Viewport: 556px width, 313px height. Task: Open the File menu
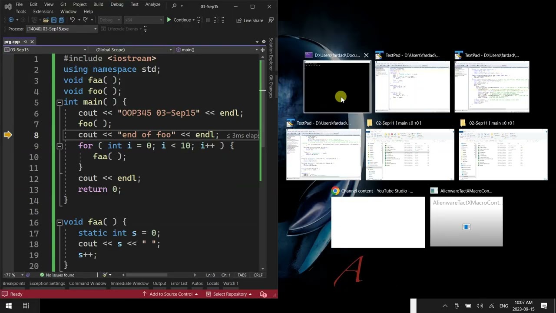coord(19,4)
